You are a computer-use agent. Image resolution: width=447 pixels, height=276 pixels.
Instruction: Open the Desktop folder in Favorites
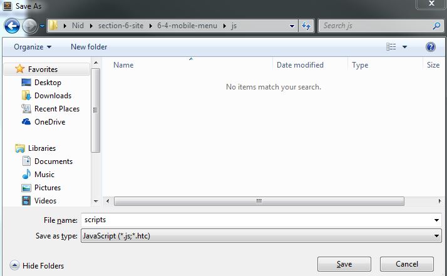(48, 83)
